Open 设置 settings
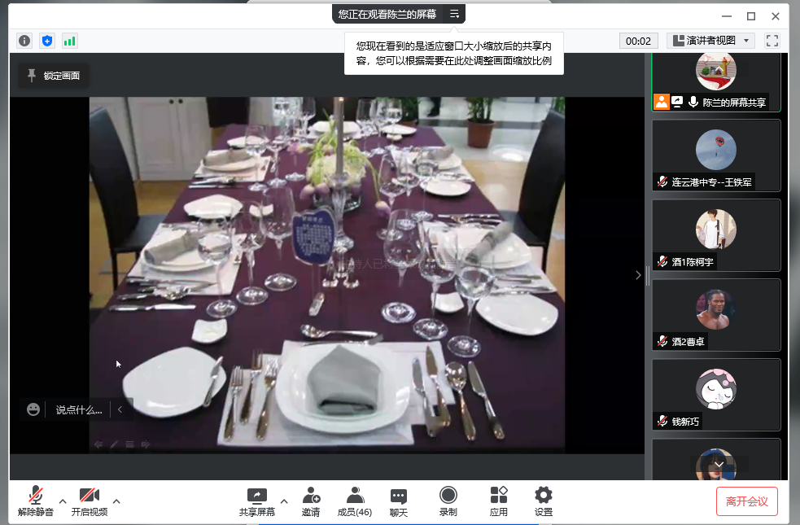800x525 pixels. [544, 501]
